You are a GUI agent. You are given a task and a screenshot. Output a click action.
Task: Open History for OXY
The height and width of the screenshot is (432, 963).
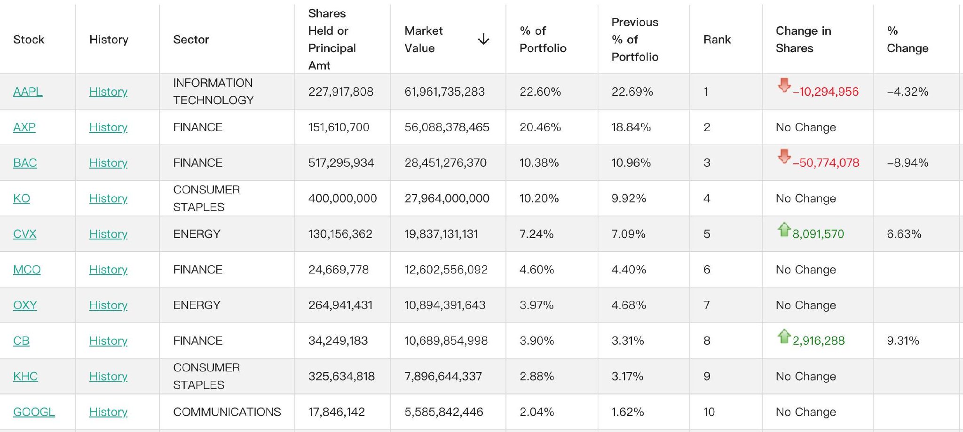108,305
